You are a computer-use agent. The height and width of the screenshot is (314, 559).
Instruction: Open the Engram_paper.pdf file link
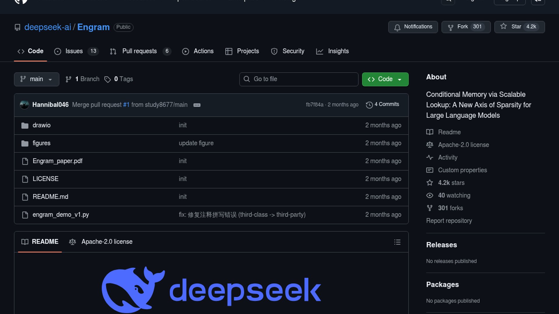coord(57,161)
